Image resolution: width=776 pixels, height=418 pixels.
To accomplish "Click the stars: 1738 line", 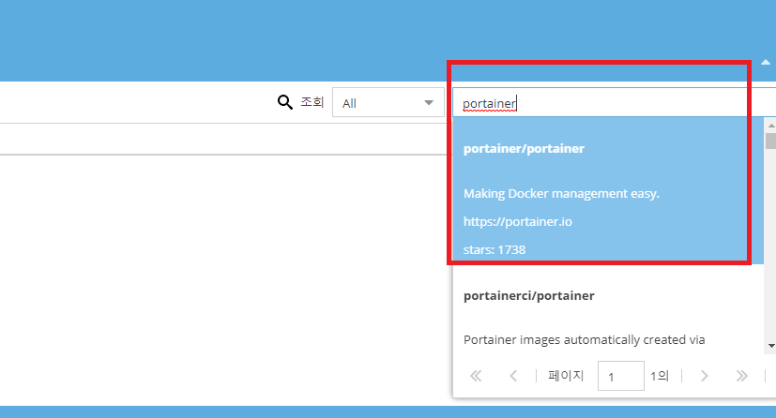I will coord(495,249).
